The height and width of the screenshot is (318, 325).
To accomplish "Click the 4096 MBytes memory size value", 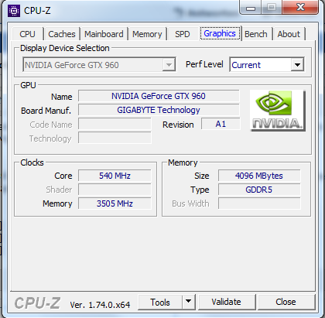I will click(259, 176).
